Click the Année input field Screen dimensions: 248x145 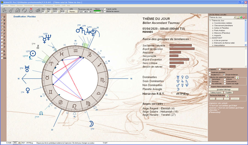pos(55,12)
